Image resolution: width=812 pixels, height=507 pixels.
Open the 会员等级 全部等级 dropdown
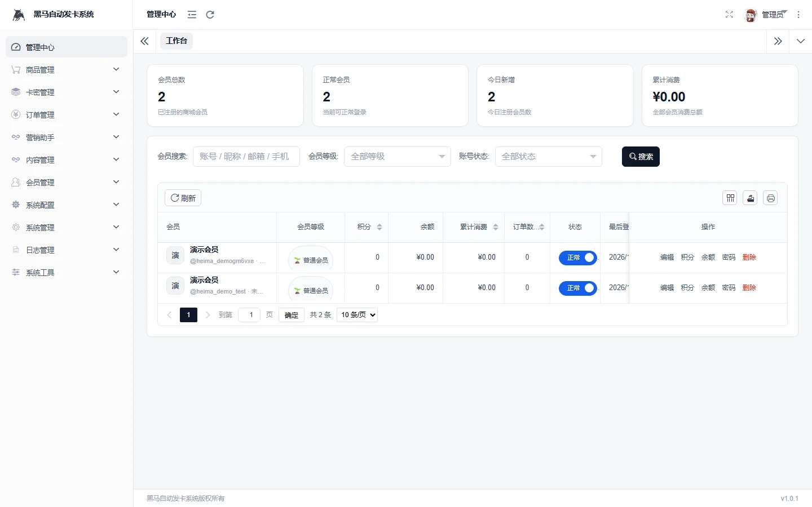[x=398, y=157]
